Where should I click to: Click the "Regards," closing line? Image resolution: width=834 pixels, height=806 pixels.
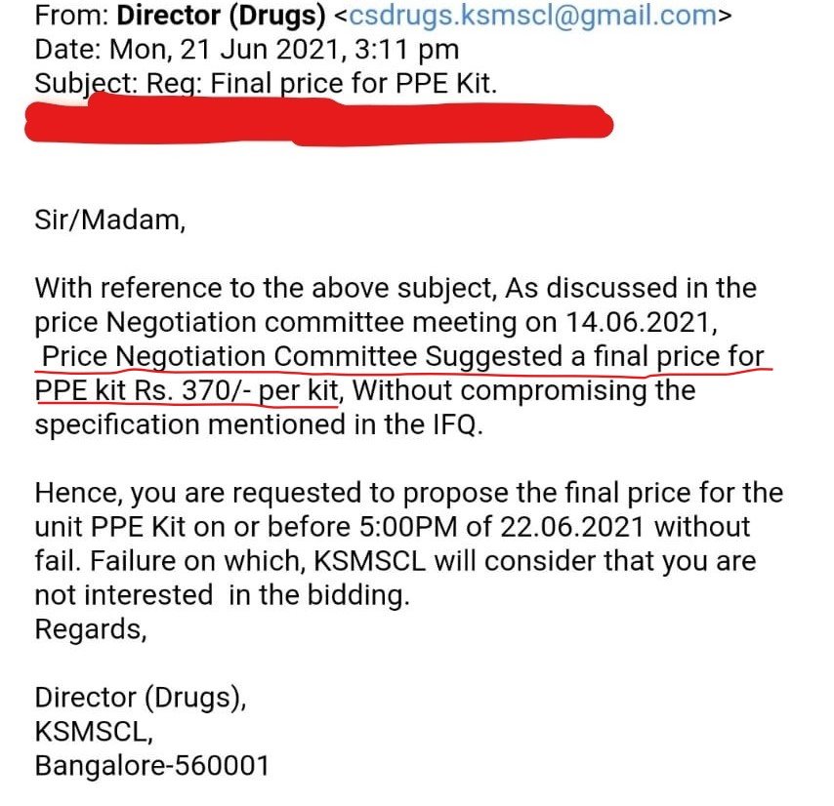(90, 629)
